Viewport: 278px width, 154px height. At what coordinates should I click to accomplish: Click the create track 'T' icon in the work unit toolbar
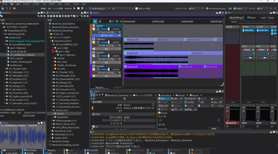point(48,16)
